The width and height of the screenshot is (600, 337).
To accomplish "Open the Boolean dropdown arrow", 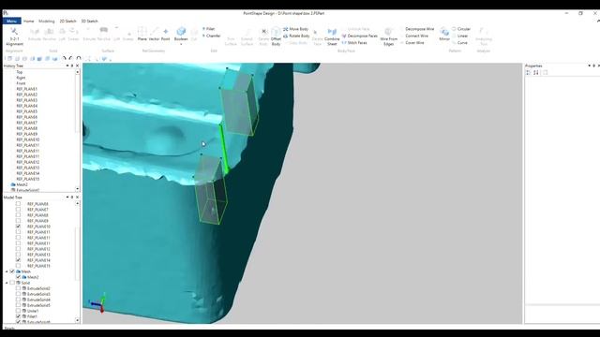I will pyautogui.click(x=181, y=44).
